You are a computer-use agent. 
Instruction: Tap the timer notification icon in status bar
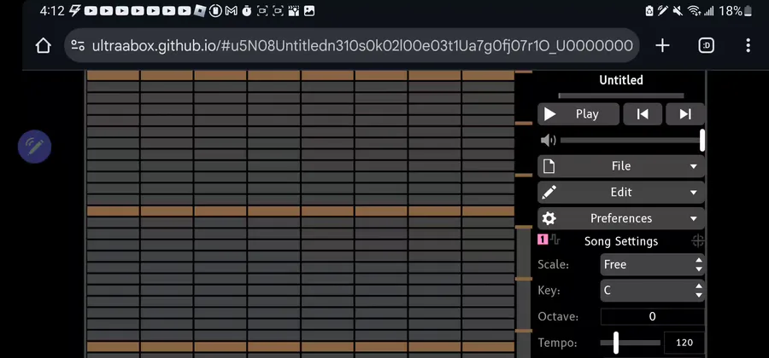247,11
